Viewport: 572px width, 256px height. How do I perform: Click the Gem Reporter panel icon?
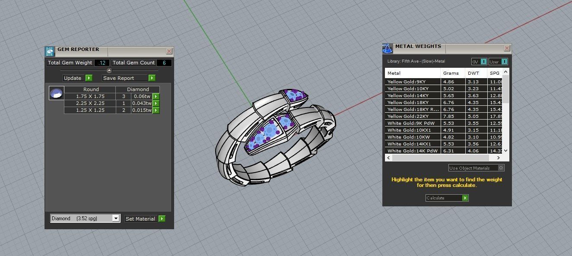[50, 51]
